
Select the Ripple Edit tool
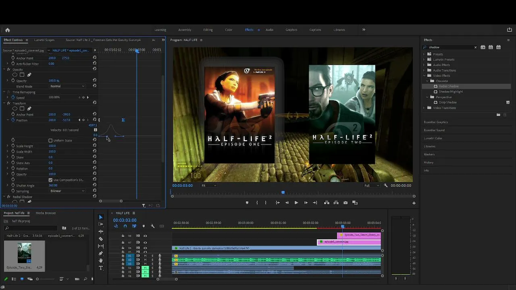[100, 232]
